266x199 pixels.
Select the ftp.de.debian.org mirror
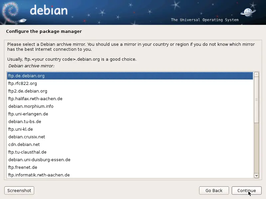[130, 76]
